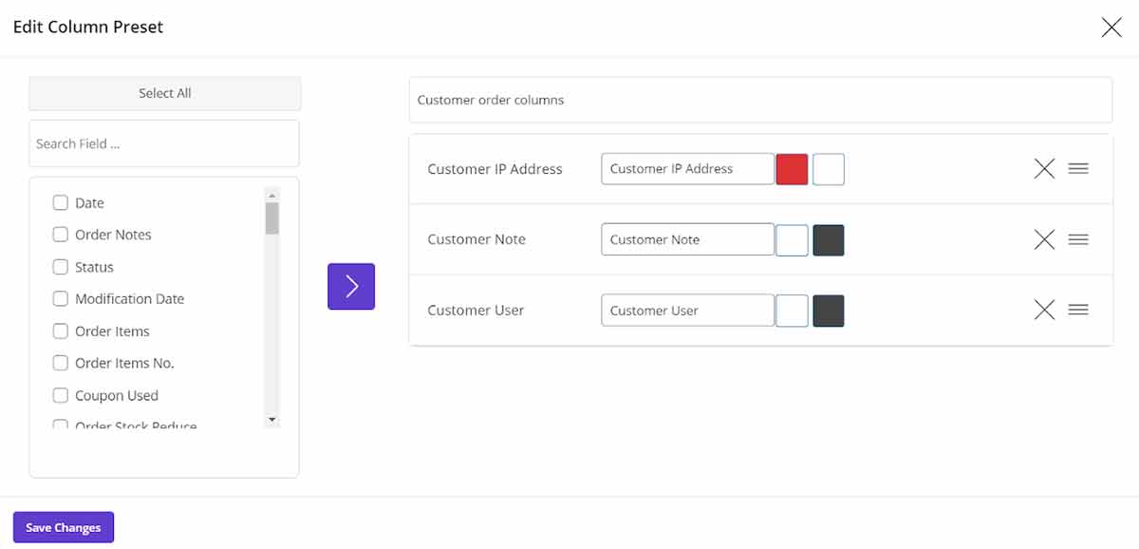Click purple arrow to add selected fields

[351, 286]
